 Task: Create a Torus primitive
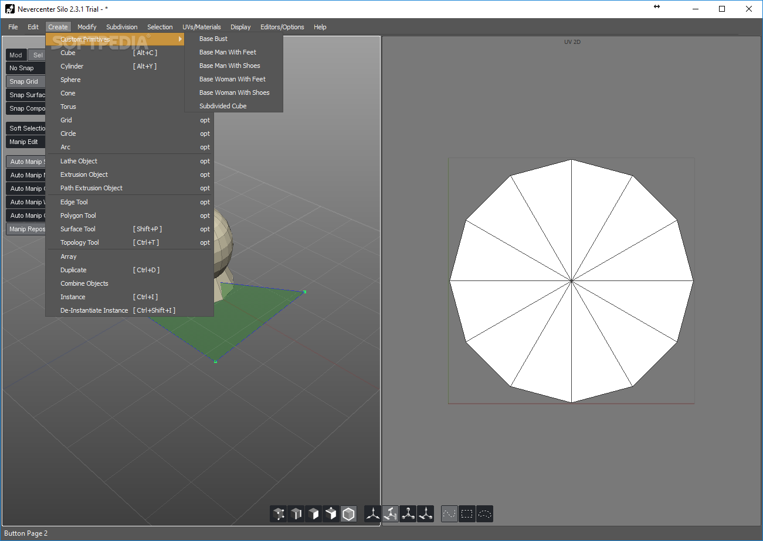coord(130,107)
